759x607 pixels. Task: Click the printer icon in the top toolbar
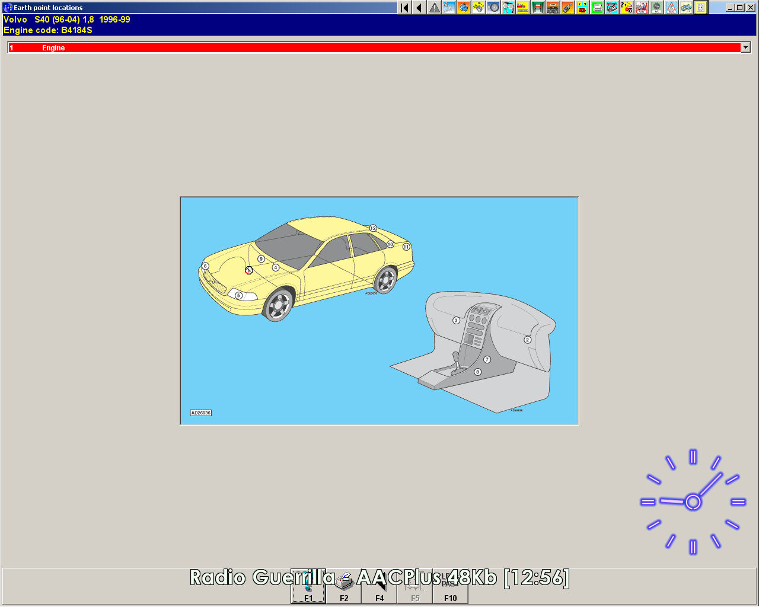click(597, 8)
